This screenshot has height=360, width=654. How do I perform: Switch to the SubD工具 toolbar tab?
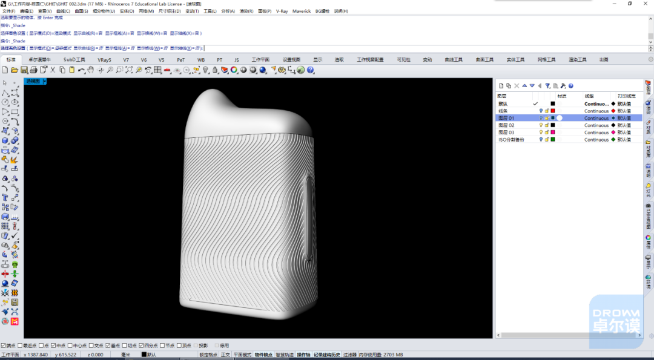[74, 59]
